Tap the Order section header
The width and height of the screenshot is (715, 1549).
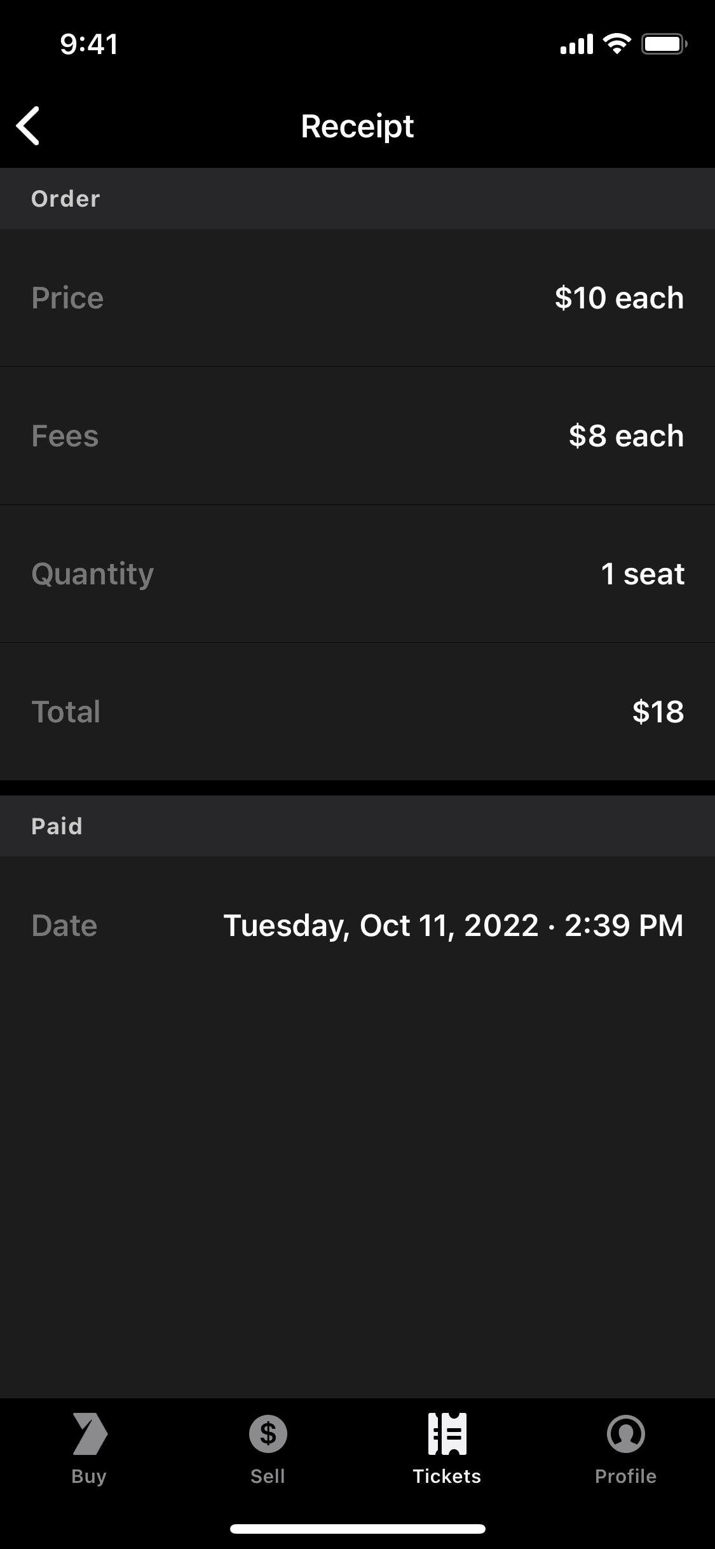point(65,199)
